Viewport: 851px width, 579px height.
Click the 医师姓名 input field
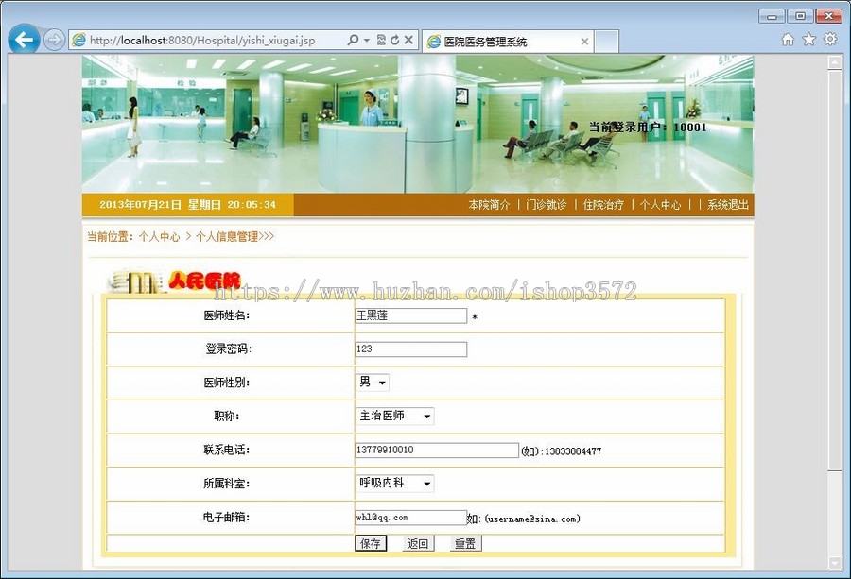point(411,315)
